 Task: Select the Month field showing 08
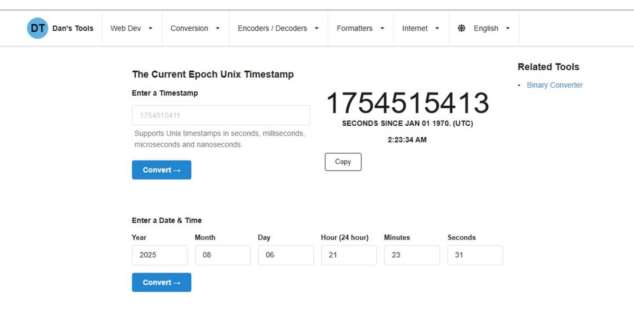coord(222,255)
